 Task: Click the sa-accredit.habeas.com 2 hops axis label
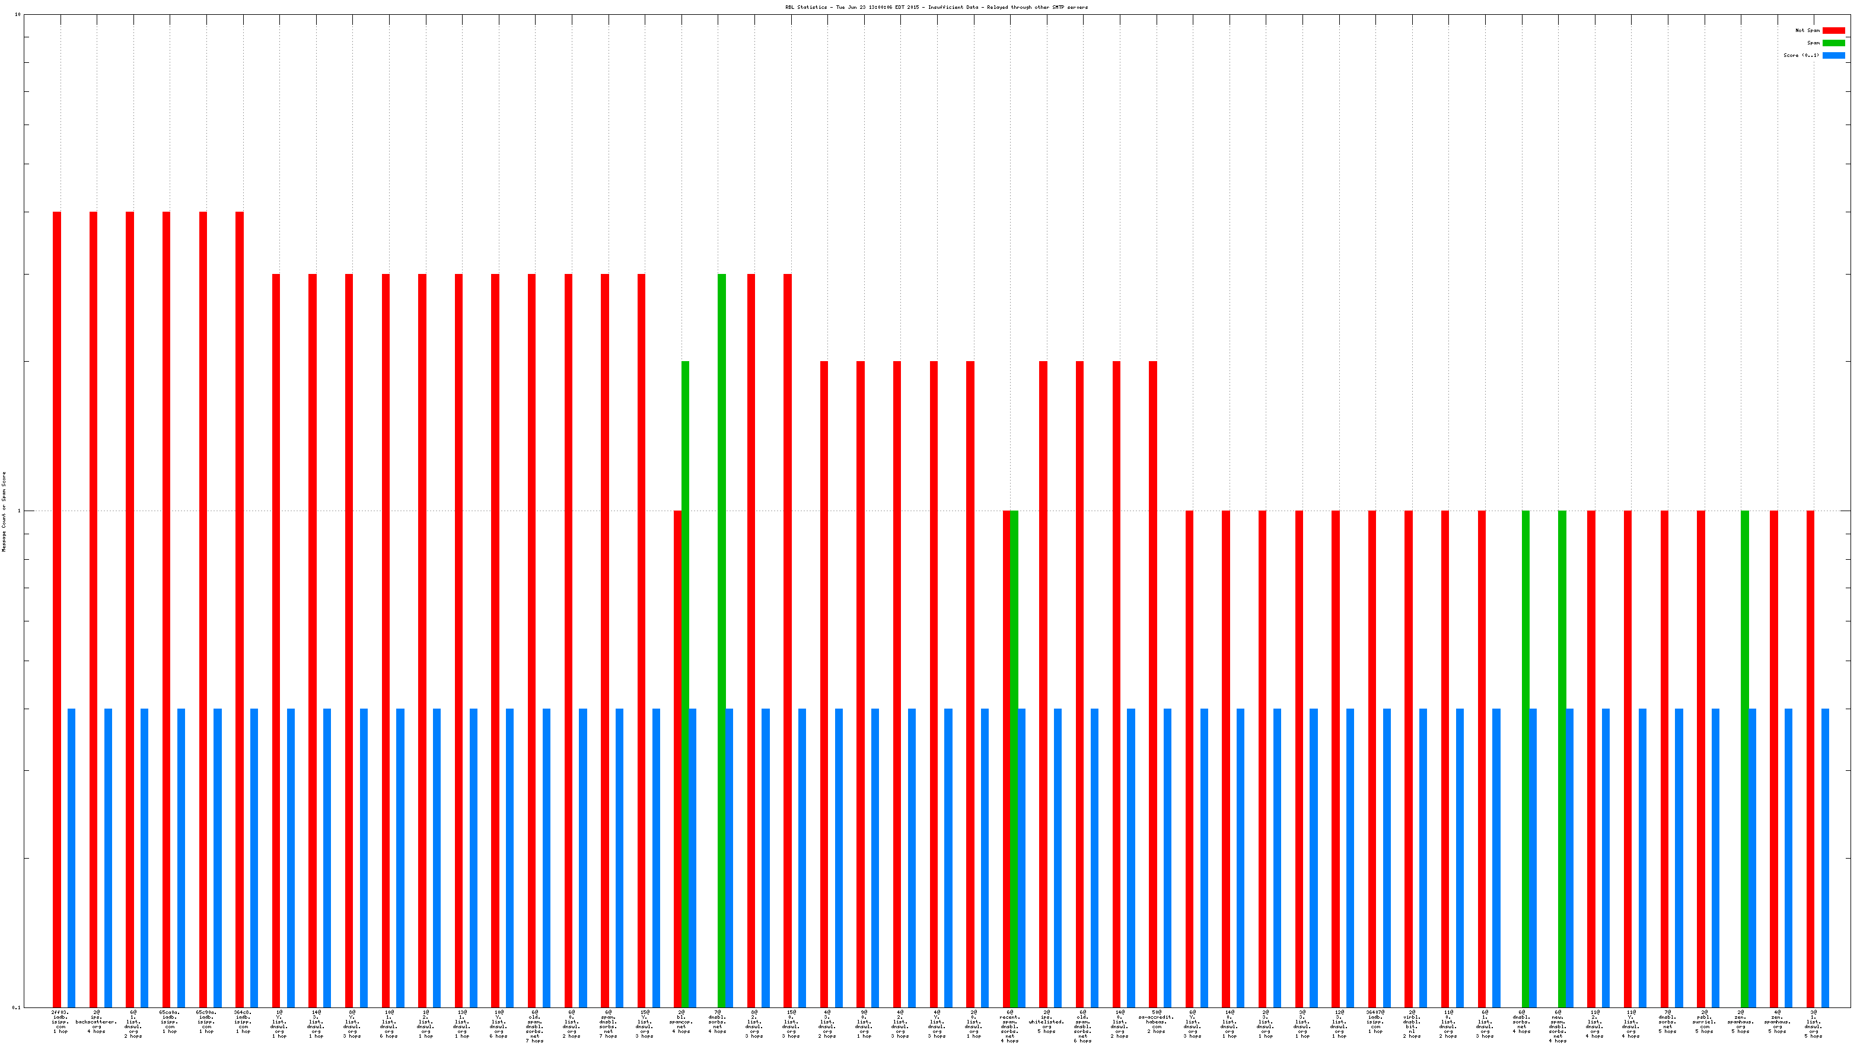pos(1156,1022)
